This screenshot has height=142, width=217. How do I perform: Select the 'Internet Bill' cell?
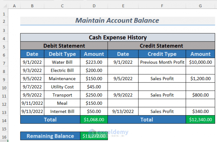click(62, 111)
